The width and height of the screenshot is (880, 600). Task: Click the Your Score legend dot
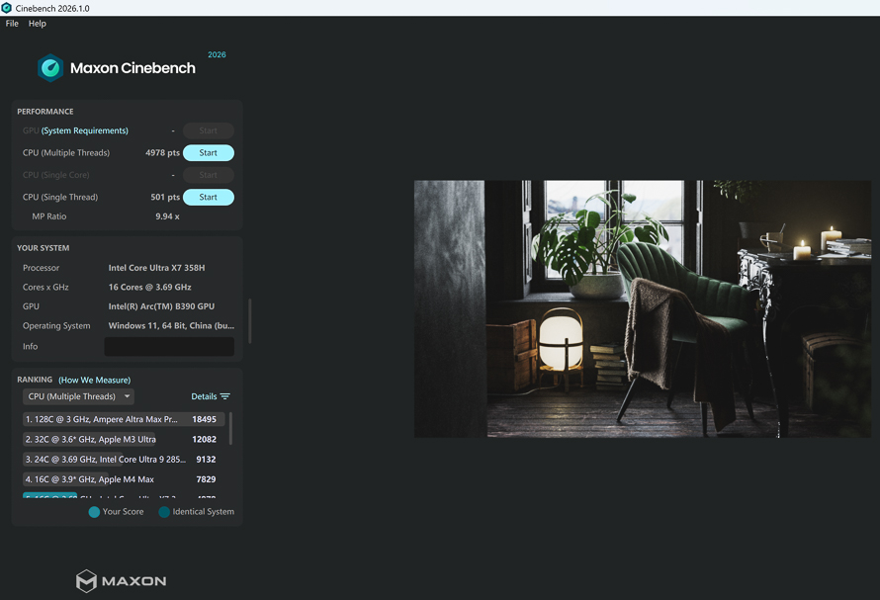click(x=94, y=512)
